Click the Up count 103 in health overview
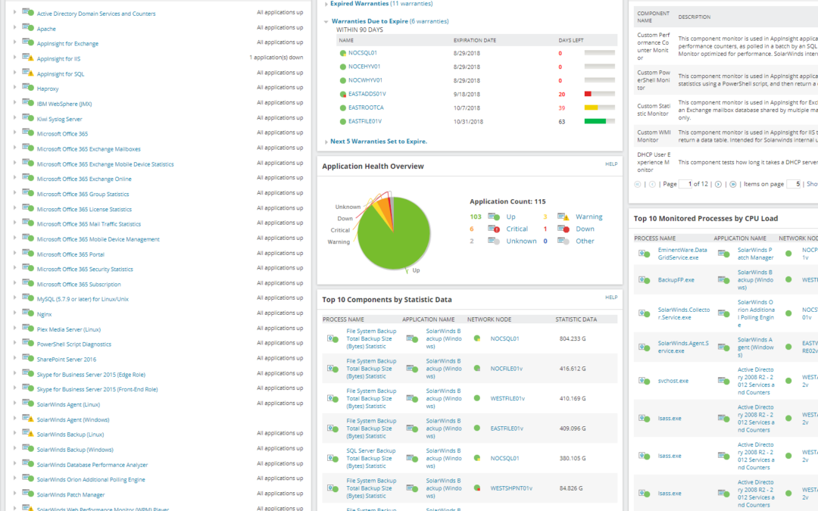The image size is (818, 511). [x=475, y=217]
